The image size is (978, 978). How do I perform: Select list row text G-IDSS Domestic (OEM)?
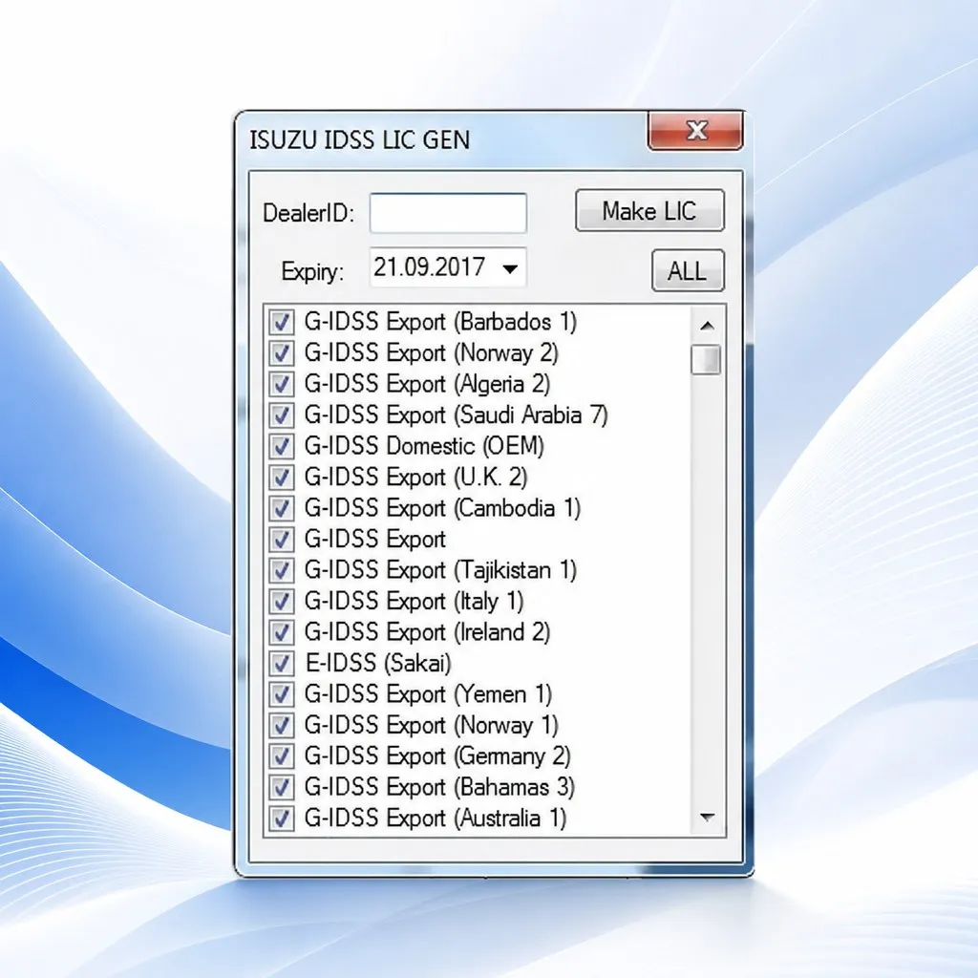424,447
